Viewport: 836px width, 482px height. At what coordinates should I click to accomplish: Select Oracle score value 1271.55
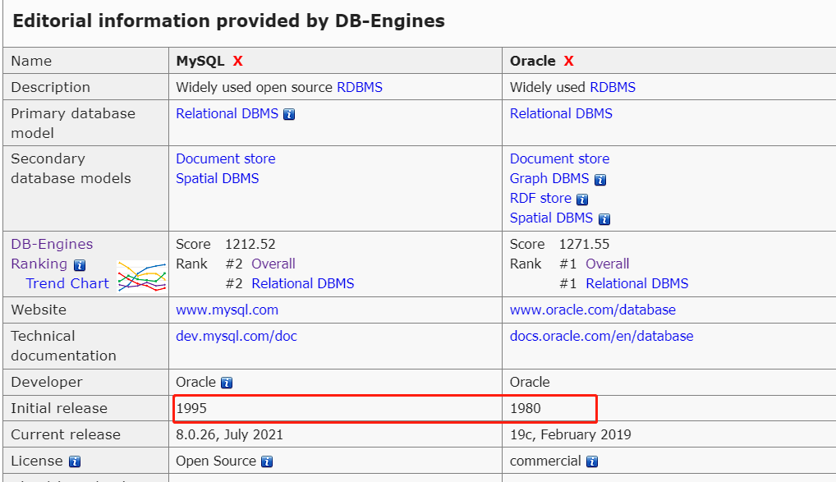click(x=584, y=244)
